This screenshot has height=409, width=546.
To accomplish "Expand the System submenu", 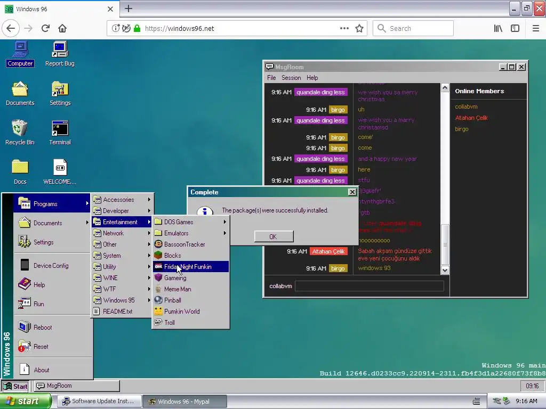I will click(x=122, y=255).
